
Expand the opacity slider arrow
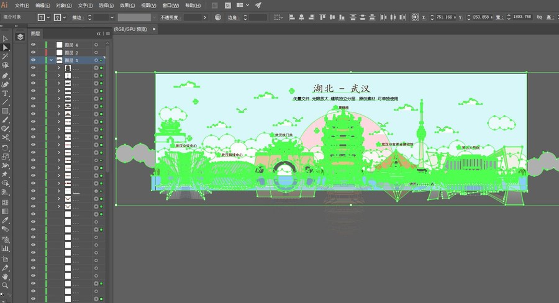click(x=205, y=17)
